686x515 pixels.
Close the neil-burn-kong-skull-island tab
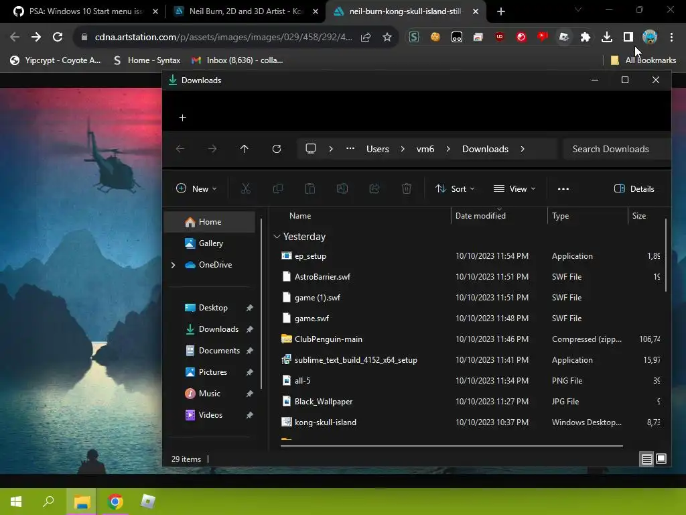[476, 11]
